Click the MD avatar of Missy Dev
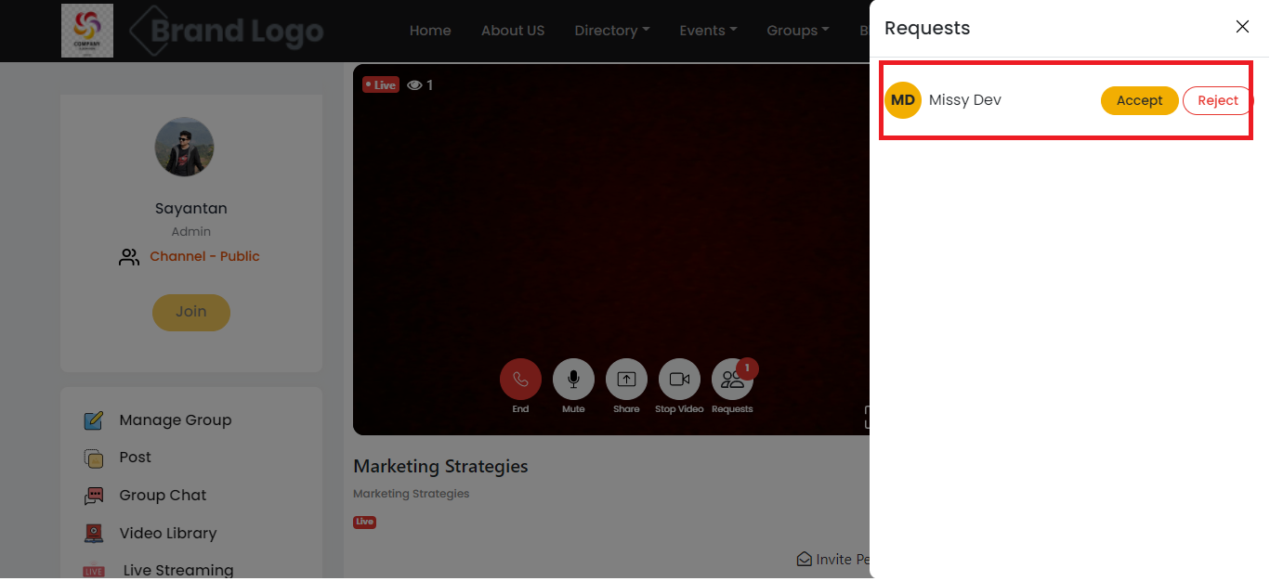 903,100
